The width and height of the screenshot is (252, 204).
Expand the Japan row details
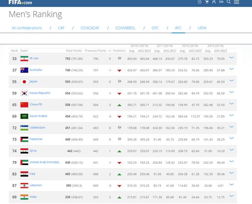(231, 81)
